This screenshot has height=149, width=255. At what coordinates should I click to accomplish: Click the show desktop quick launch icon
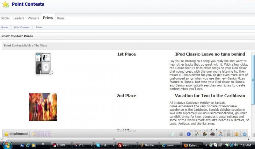22,145
